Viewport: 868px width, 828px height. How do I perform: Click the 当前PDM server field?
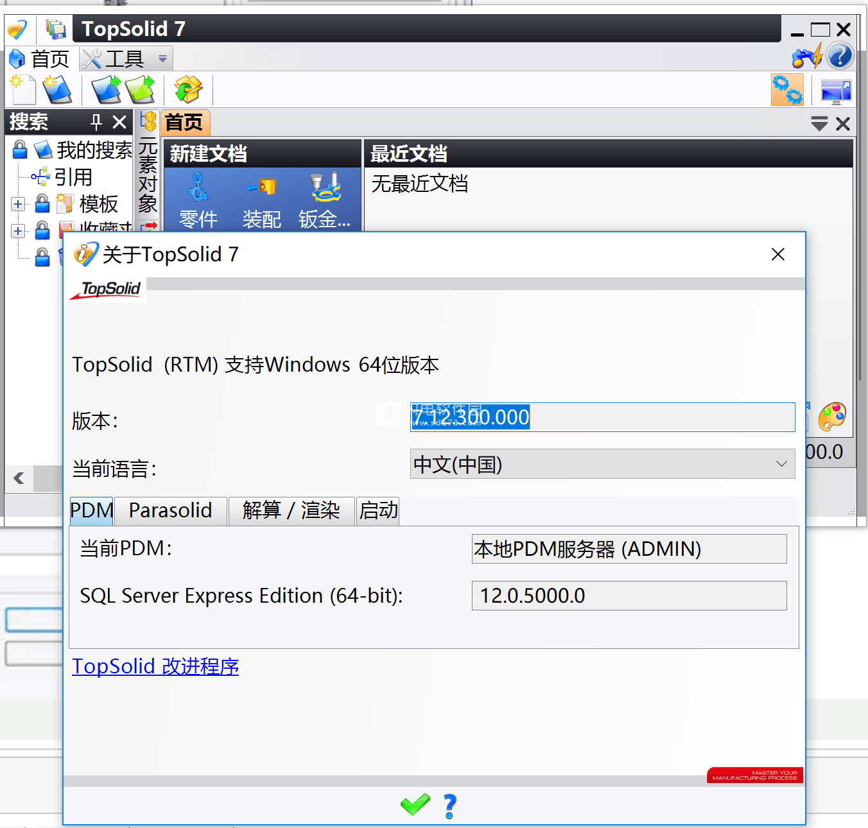[629, 549]
